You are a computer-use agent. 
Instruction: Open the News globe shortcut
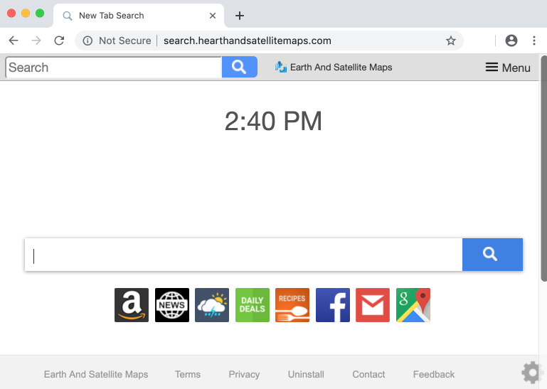(x=172, y=305)
